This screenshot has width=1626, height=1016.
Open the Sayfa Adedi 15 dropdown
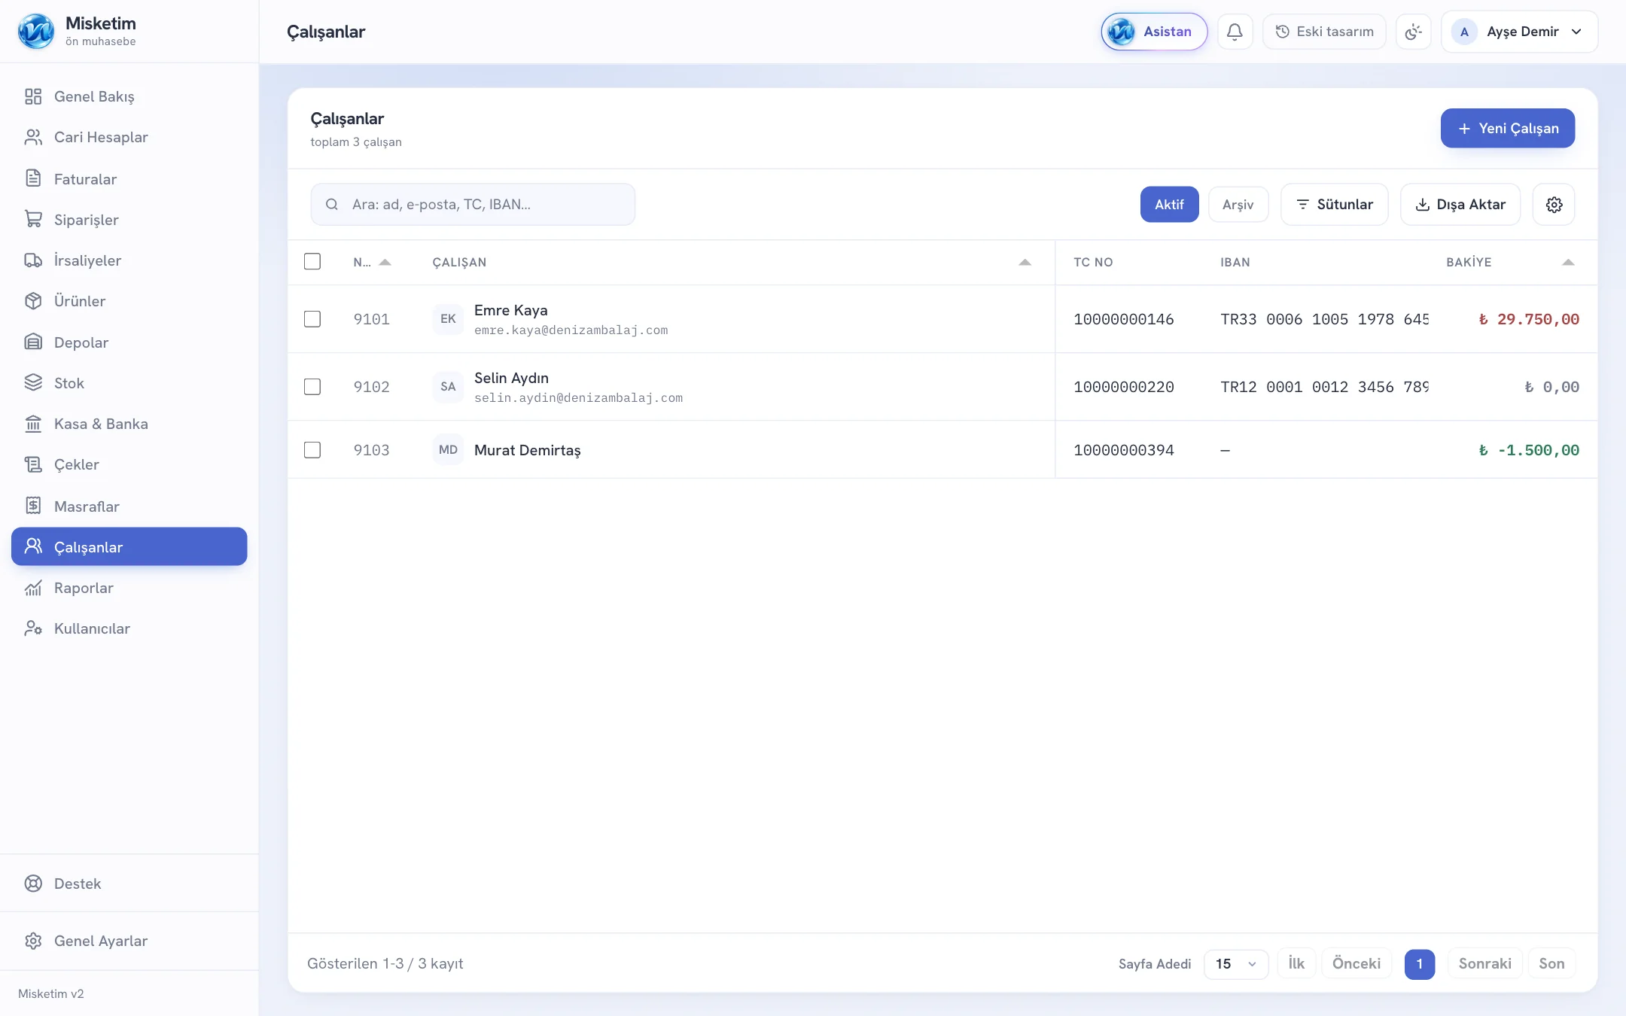tap(1236, 963)
